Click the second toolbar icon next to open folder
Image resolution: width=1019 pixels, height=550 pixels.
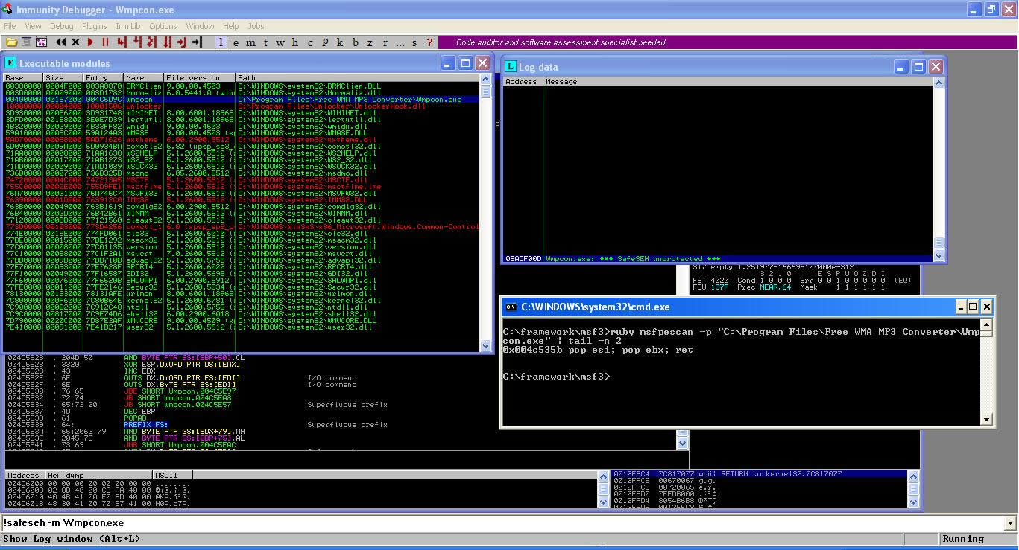pyautogui.click(x=26, y=42)
